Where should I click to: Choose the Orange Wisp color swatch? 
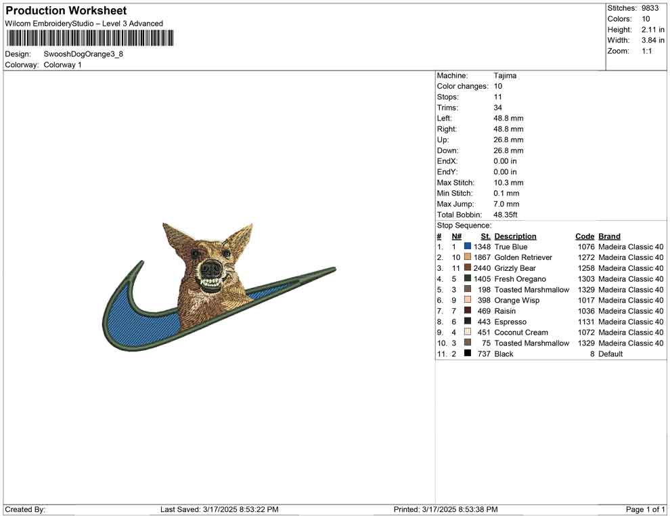468,300
